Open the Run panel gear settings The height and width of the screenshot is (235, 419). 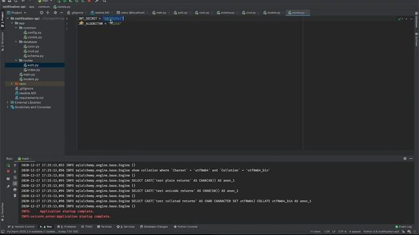[405, 159]
